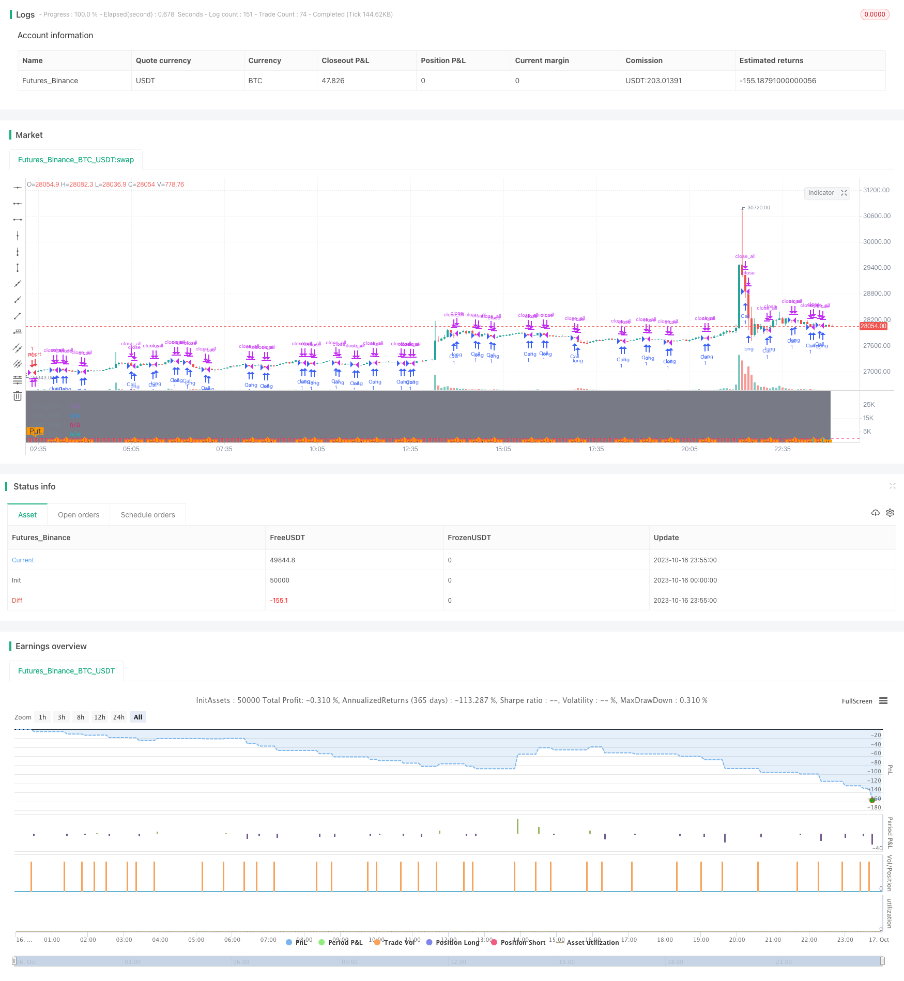Open the earnings chart hamburger context menu
This screenshot has width=904, height=981.
(x=883, y=701)
